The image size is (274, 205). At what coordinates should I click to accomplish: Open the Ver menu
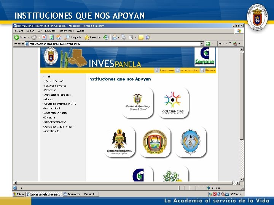tap(40, 31)
